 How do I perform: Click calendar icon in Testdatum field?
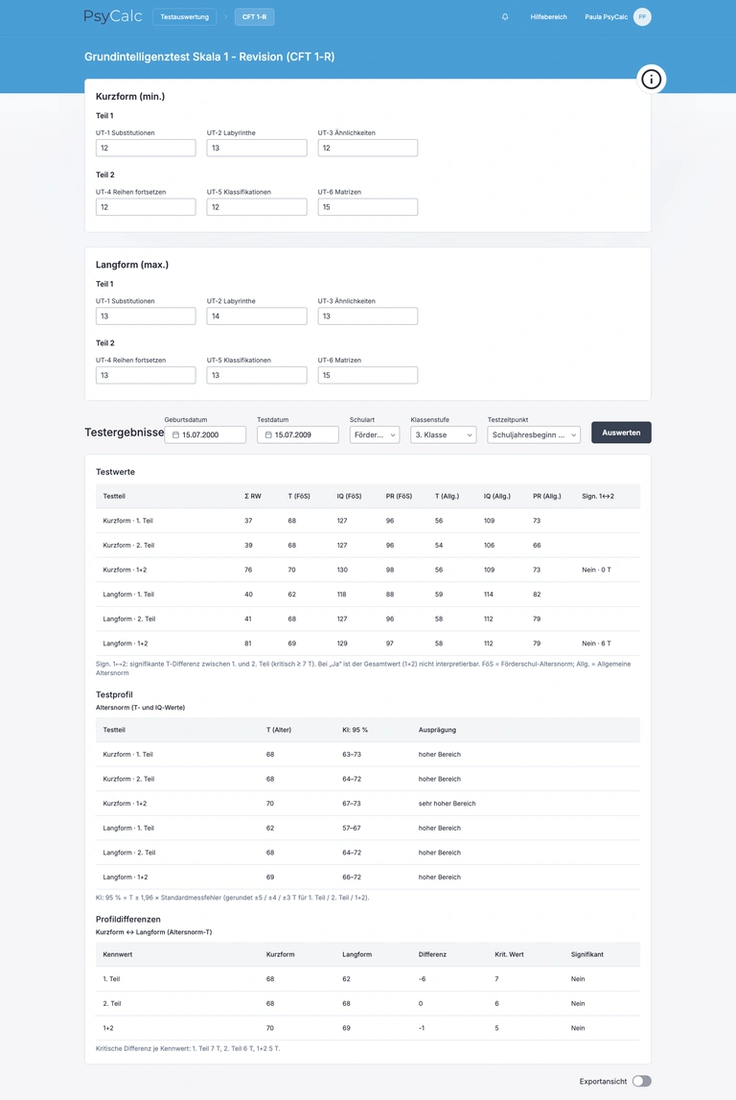tap(268, 435)
